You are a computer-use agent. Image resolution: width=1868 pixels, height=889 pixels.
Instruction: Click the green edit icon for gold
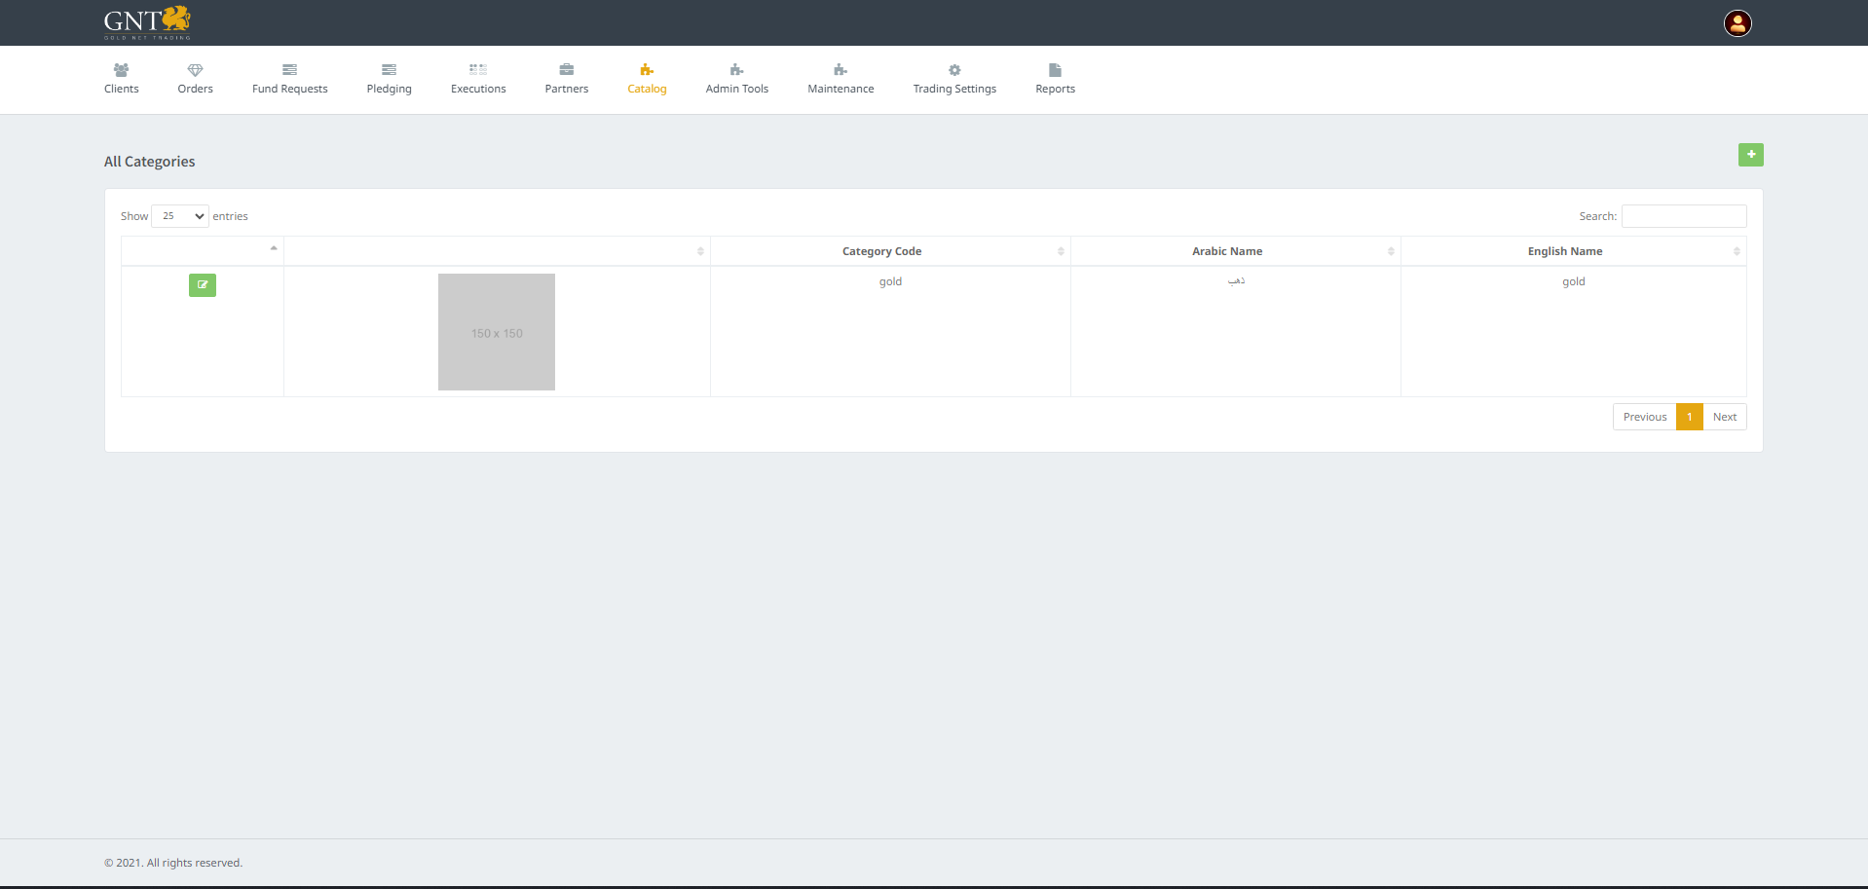[203, 285]
